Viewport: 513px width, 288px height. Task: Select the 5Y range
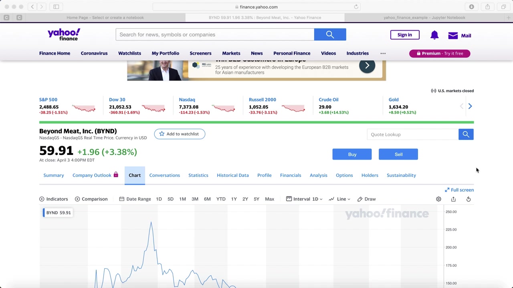click(256, 199)
